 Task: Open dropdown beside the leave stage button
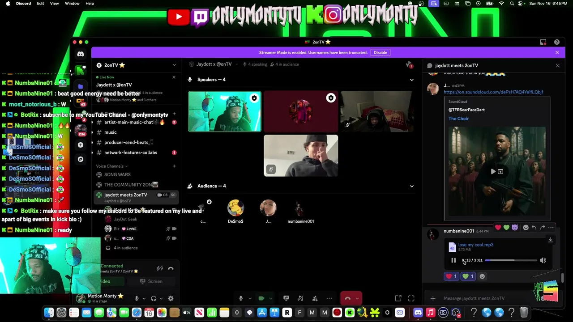point(357,298)
